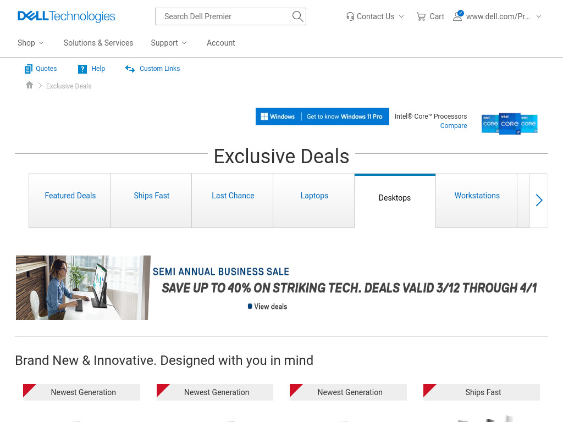Click the Quotes document icon
This screenshot has width=563, height=422.
coord(29,69)
